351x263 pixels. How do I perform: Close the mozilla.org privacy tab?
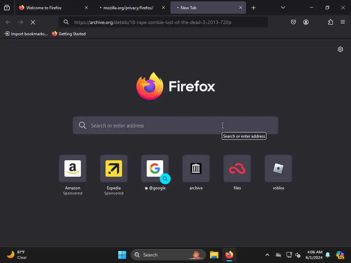tap(164, 8)
